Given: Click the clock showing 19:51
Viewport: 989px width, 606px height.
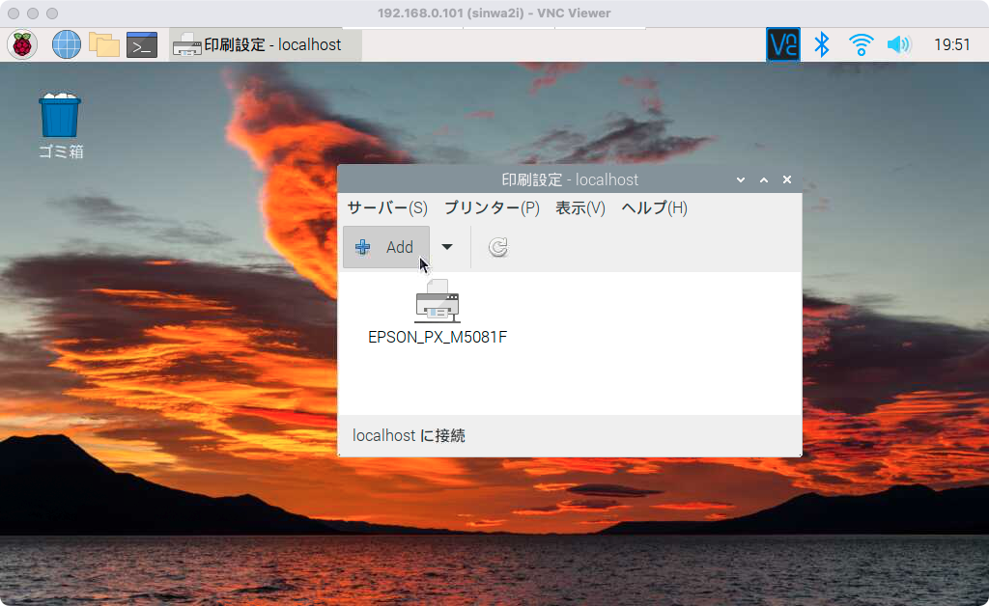Looking at the screenshot, I should [x=951, y=44].
